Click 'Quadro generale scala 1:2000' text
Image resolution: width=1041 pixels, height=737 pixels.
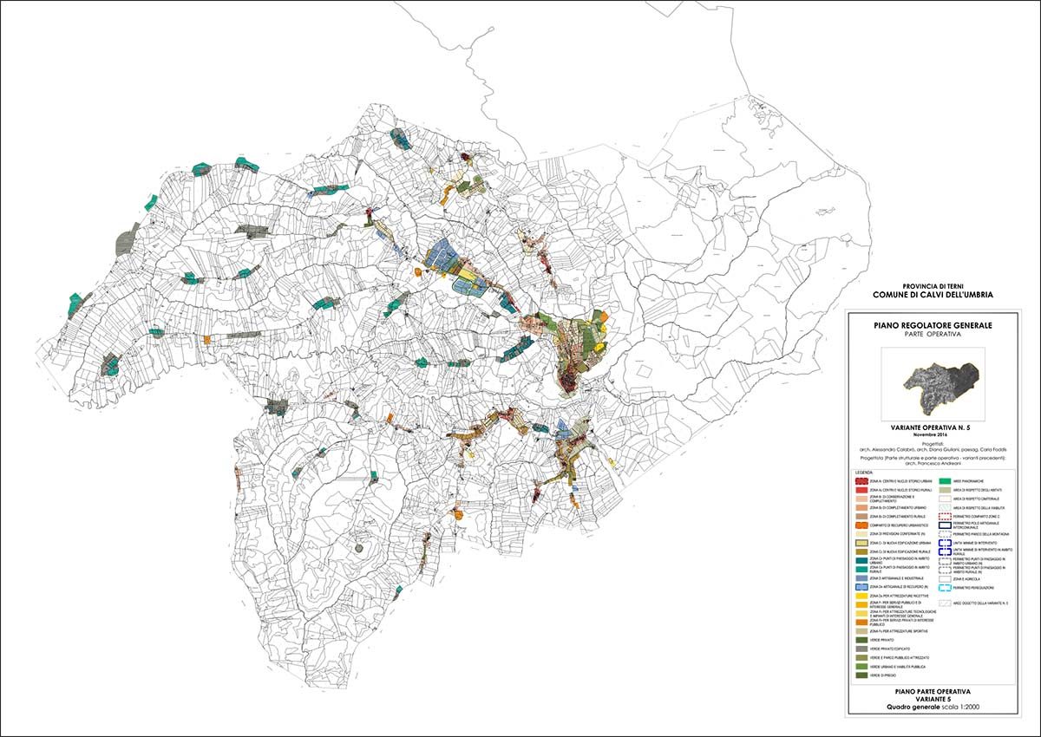(933, 708)
